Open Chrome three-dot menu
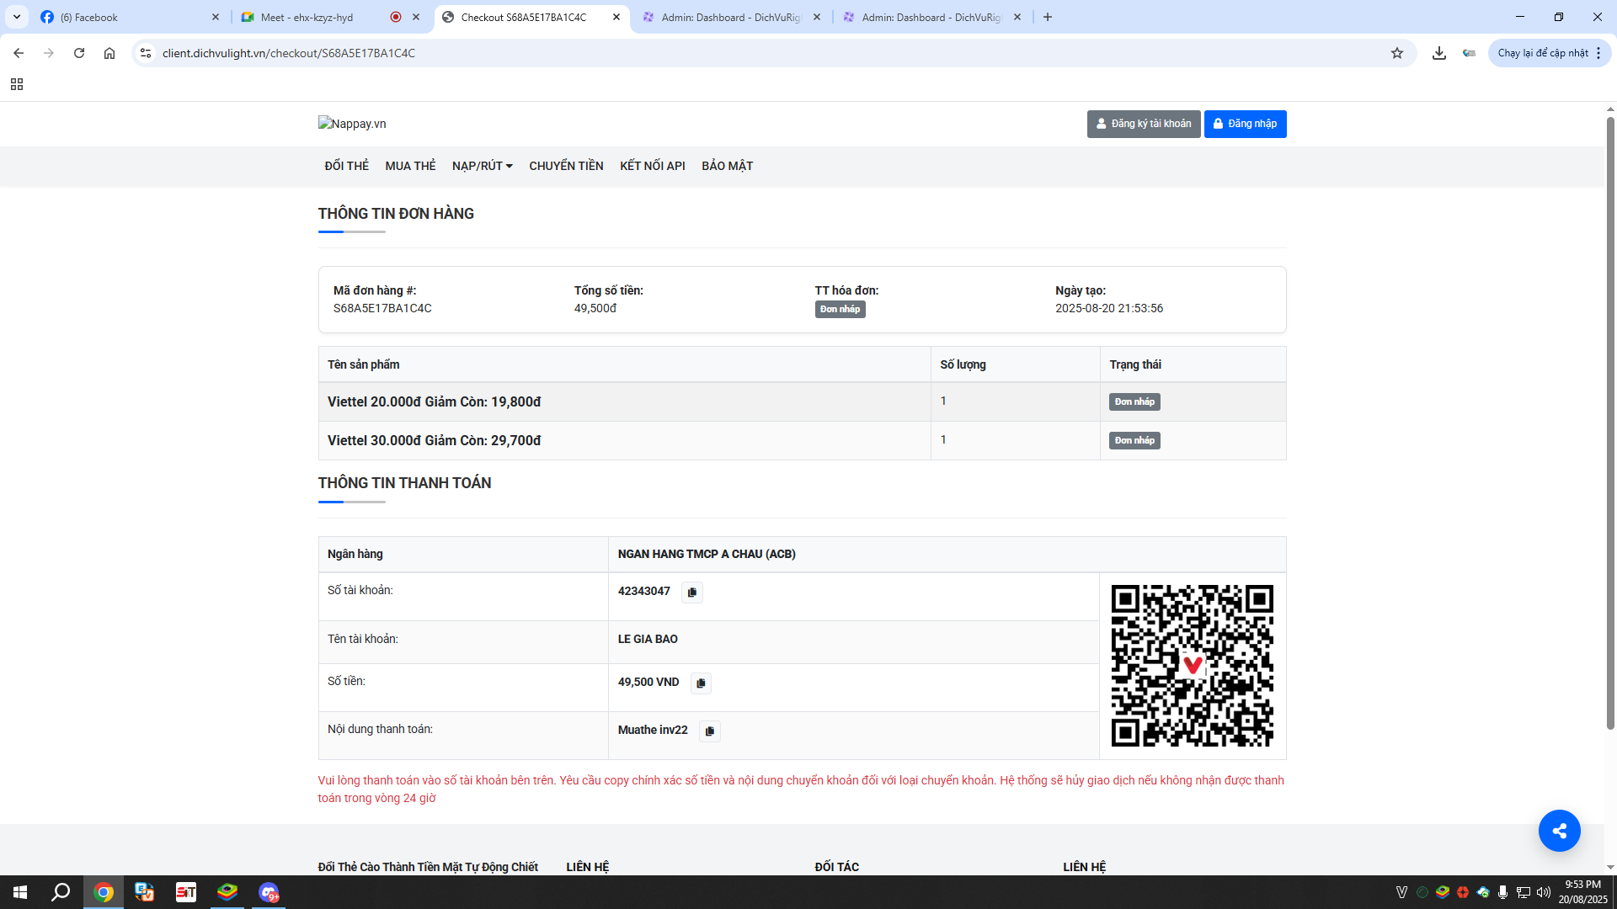This screenshot has height=909, width=1617. [x=1598, y=53]
